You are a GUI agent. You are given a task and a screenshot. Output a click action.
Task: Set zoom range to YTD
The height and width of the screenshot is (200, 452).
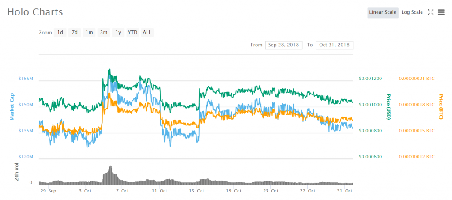132,32
